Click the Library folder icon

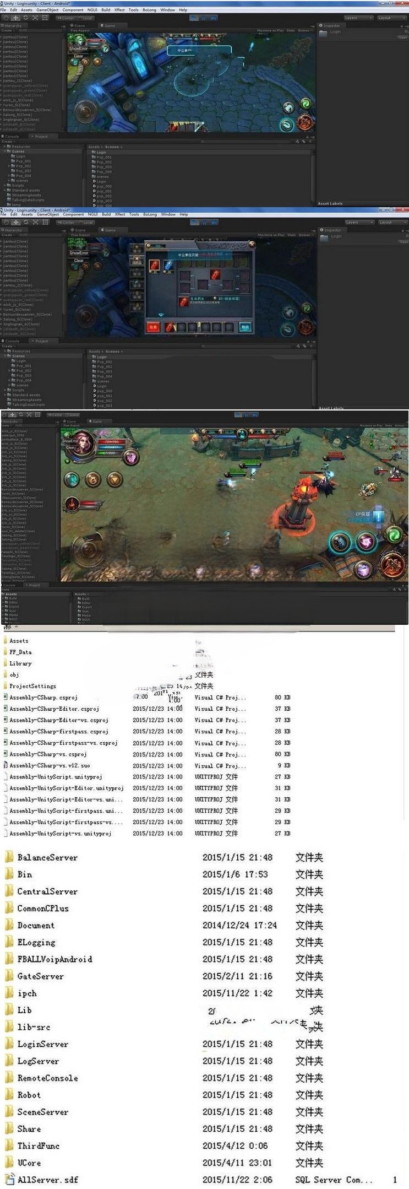(5, 663)
